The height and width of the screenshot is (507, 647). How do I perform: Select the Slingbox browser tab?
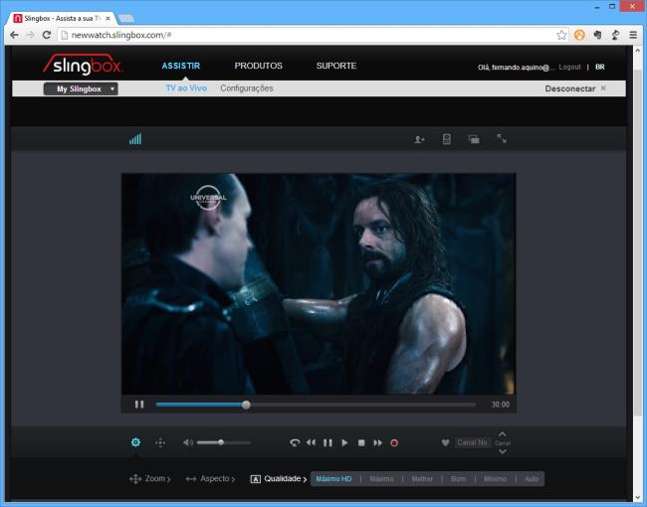62,19
